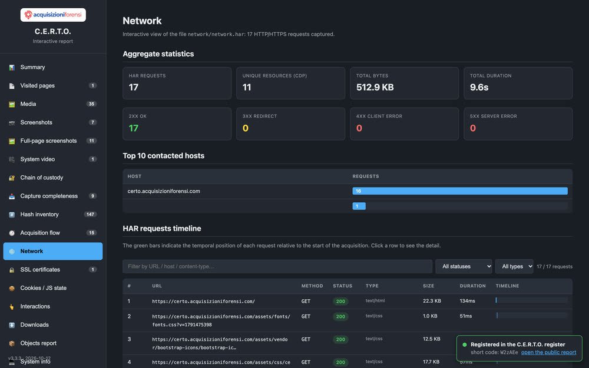
Task: Click the Media picture icon
Action: point(12,104)
